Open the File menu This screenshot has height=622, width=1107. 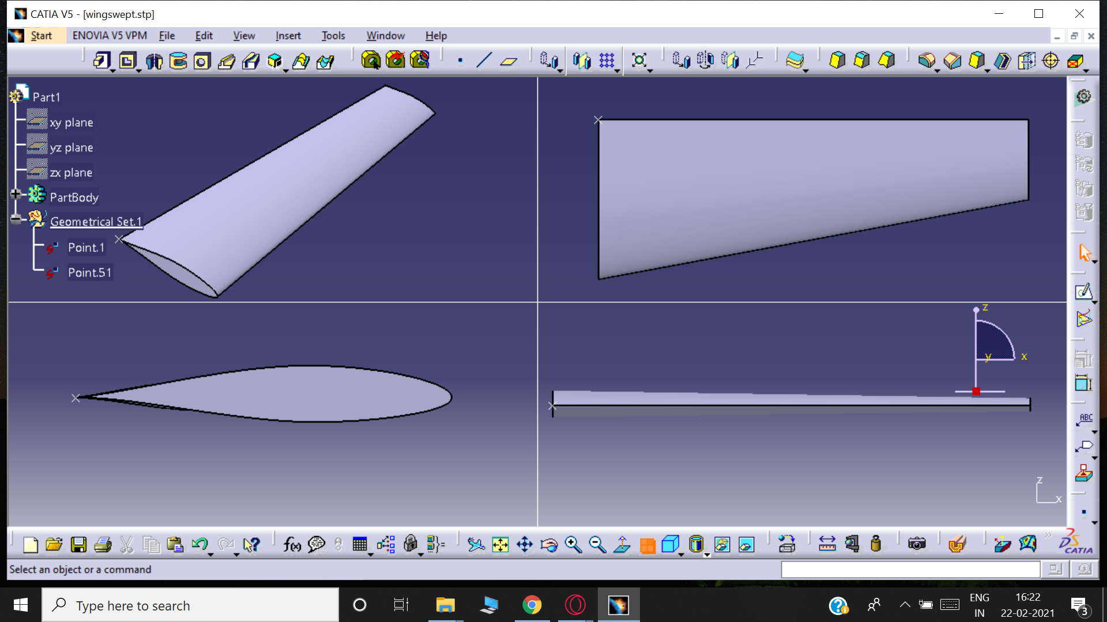[x=167, y=36]
